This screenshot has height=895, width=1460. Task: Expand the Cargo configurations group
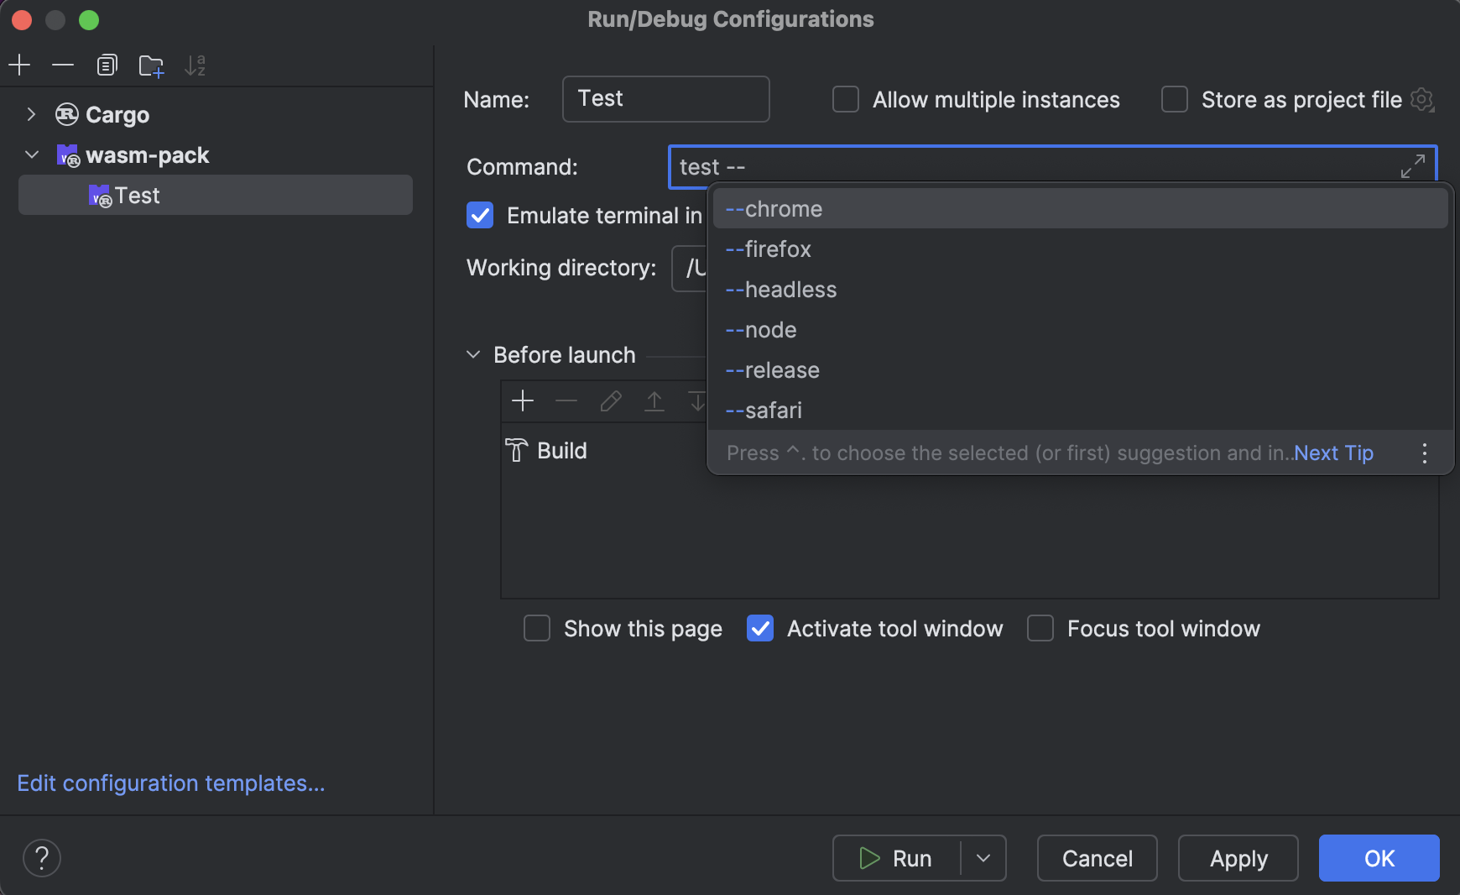(31, 114)
